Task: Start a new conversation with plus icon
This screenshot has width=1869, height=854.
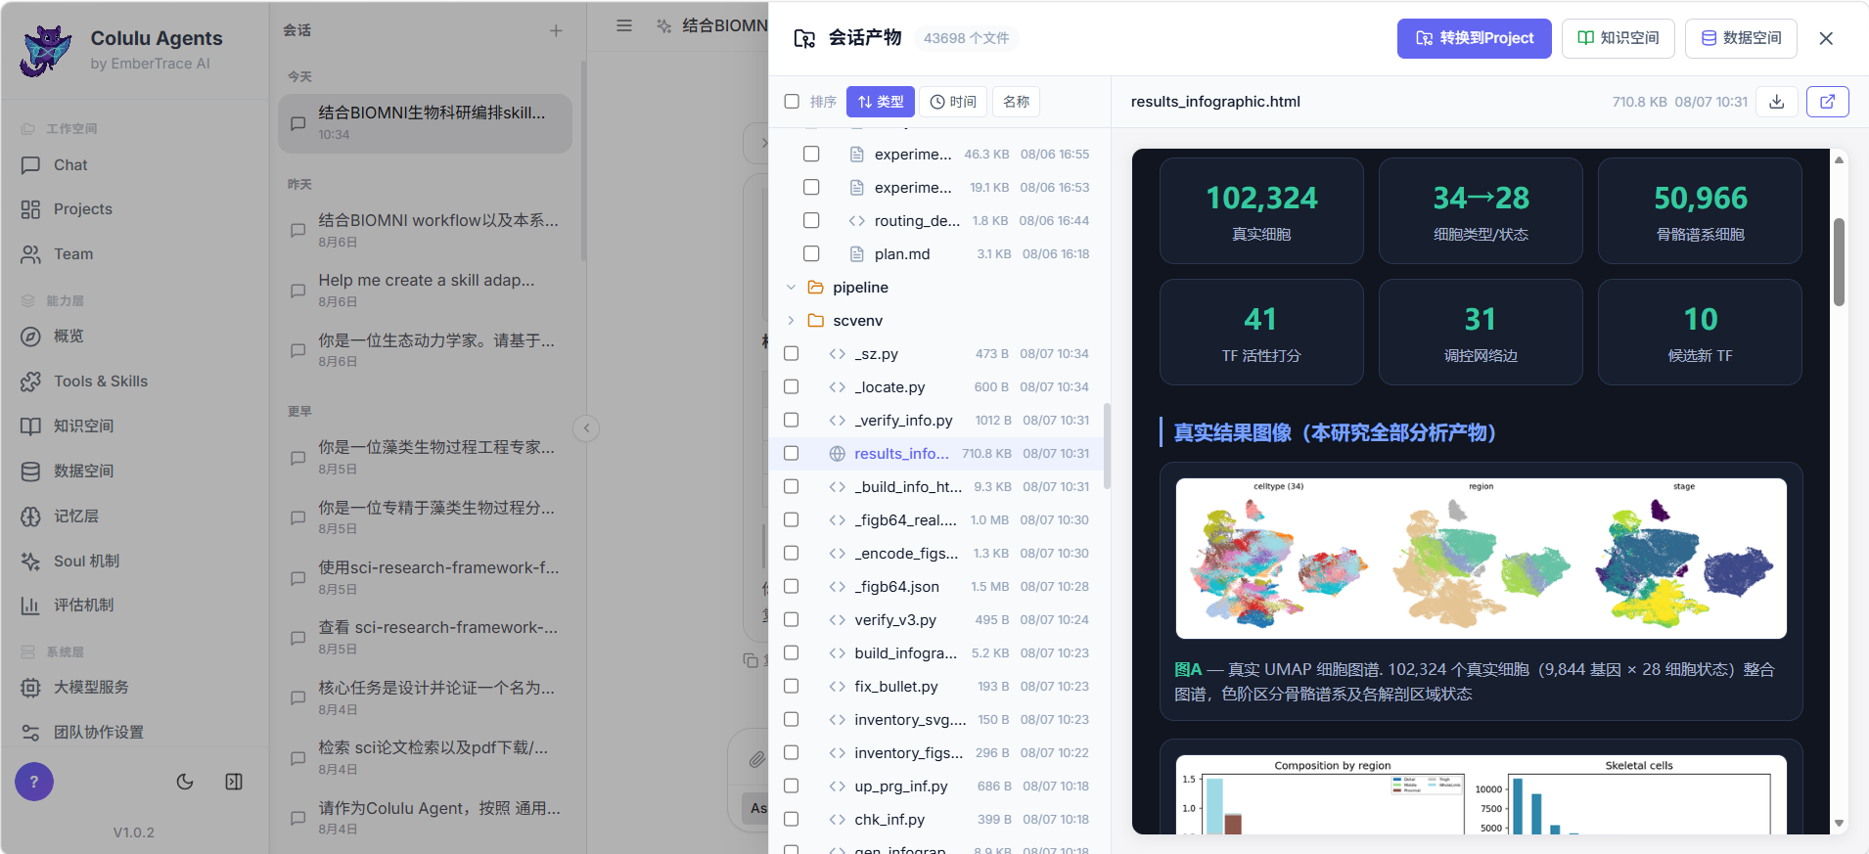Action: click(556, 31)
